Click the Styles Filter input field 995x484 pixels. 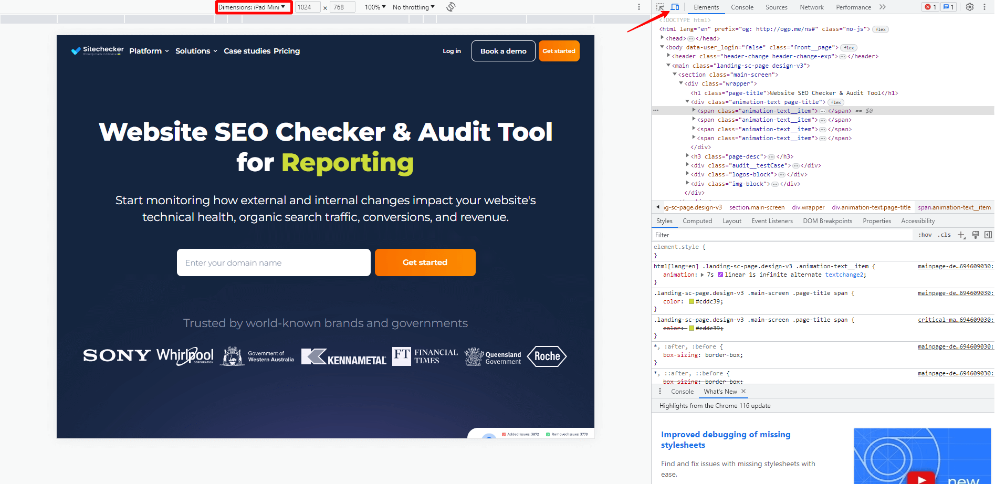(782, 235)
